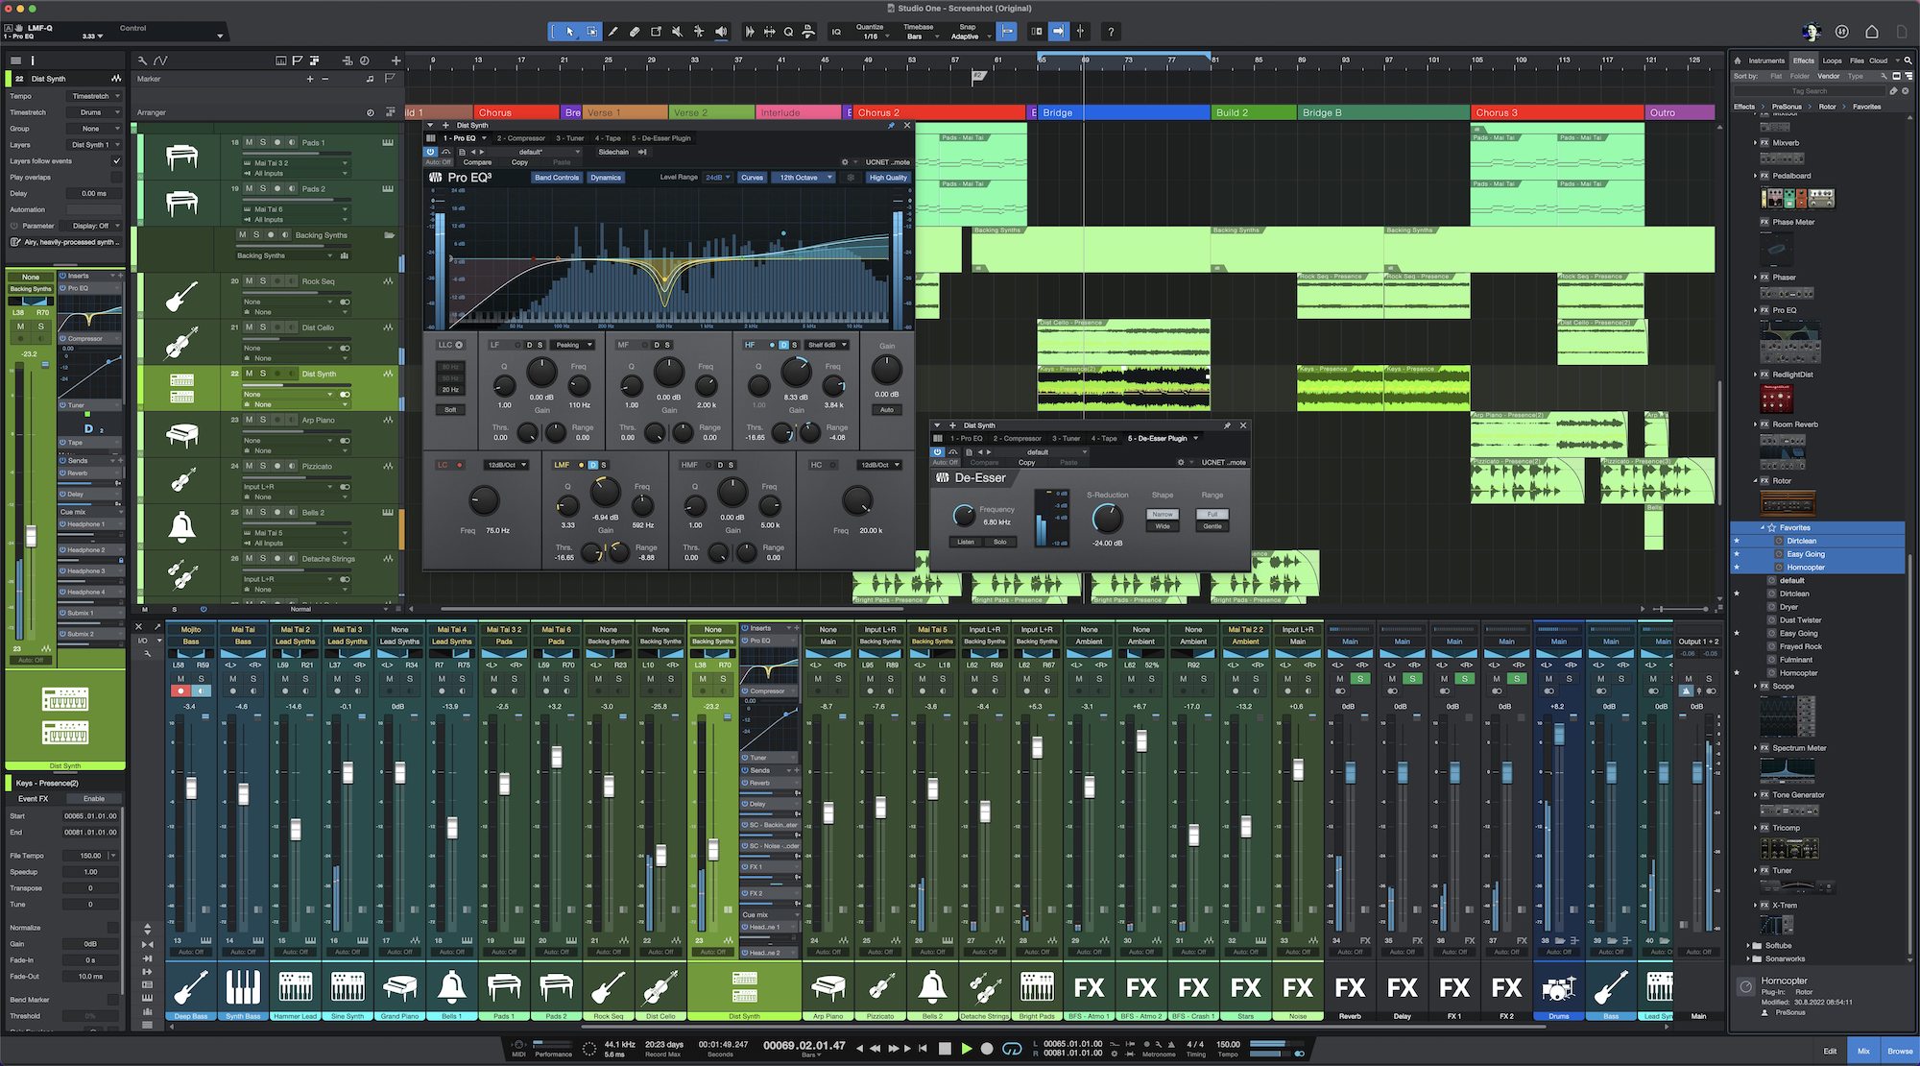Select the Arrow tool in the toolbar
1920x1066 pixels.
[570, 32]
